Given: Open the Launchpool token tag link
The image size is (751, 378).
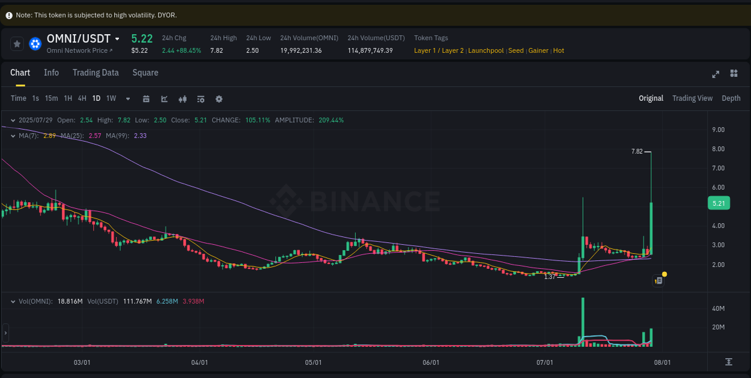Looking at the screenshot, I should click(485, 50).
